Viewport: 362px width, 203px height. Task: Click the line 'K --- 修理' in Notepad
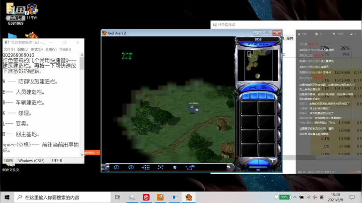coord(17,113)
